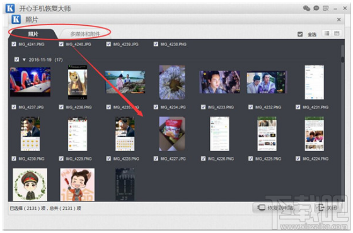Select the cartoon soldier avatar thumbnail
The image size is (353, 233).
30,185
